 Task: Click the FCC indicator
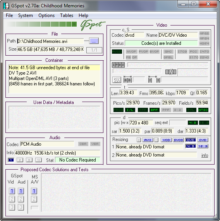[193, 51]
